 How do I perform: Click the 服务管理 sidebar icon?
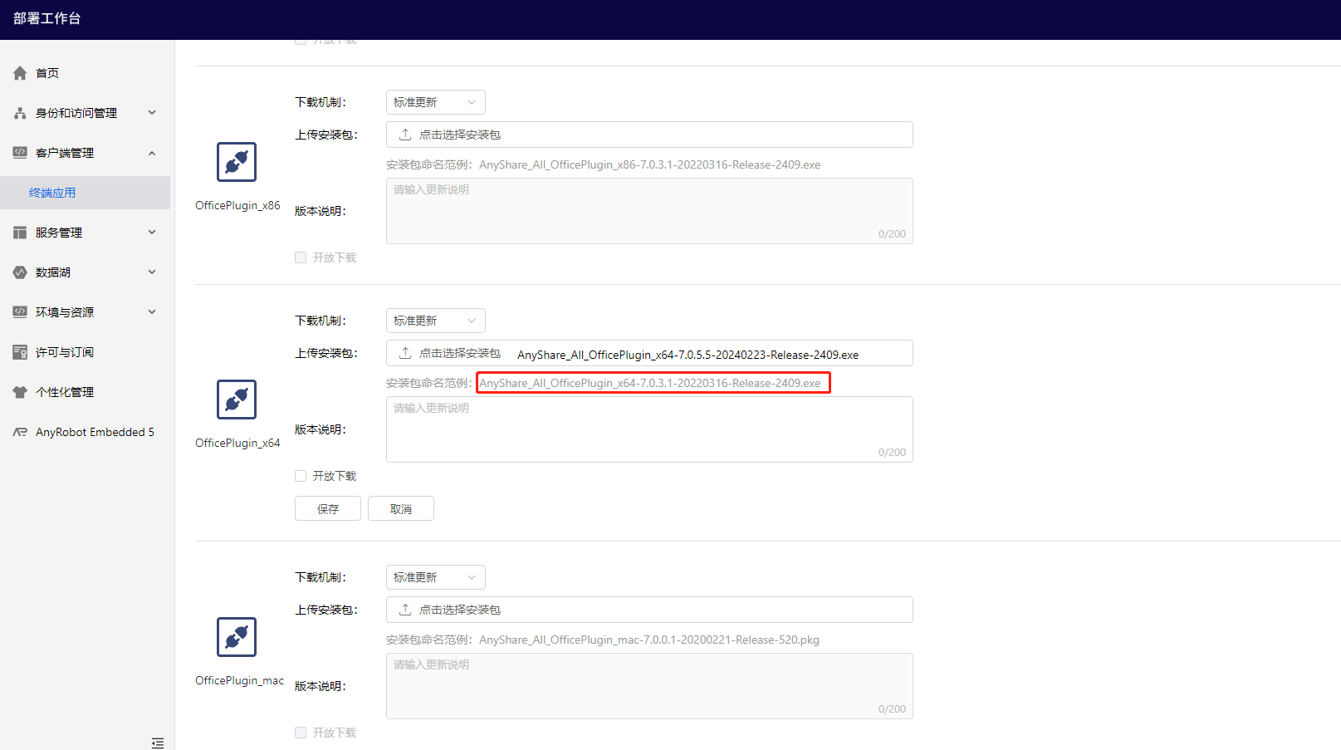(20, 233)
